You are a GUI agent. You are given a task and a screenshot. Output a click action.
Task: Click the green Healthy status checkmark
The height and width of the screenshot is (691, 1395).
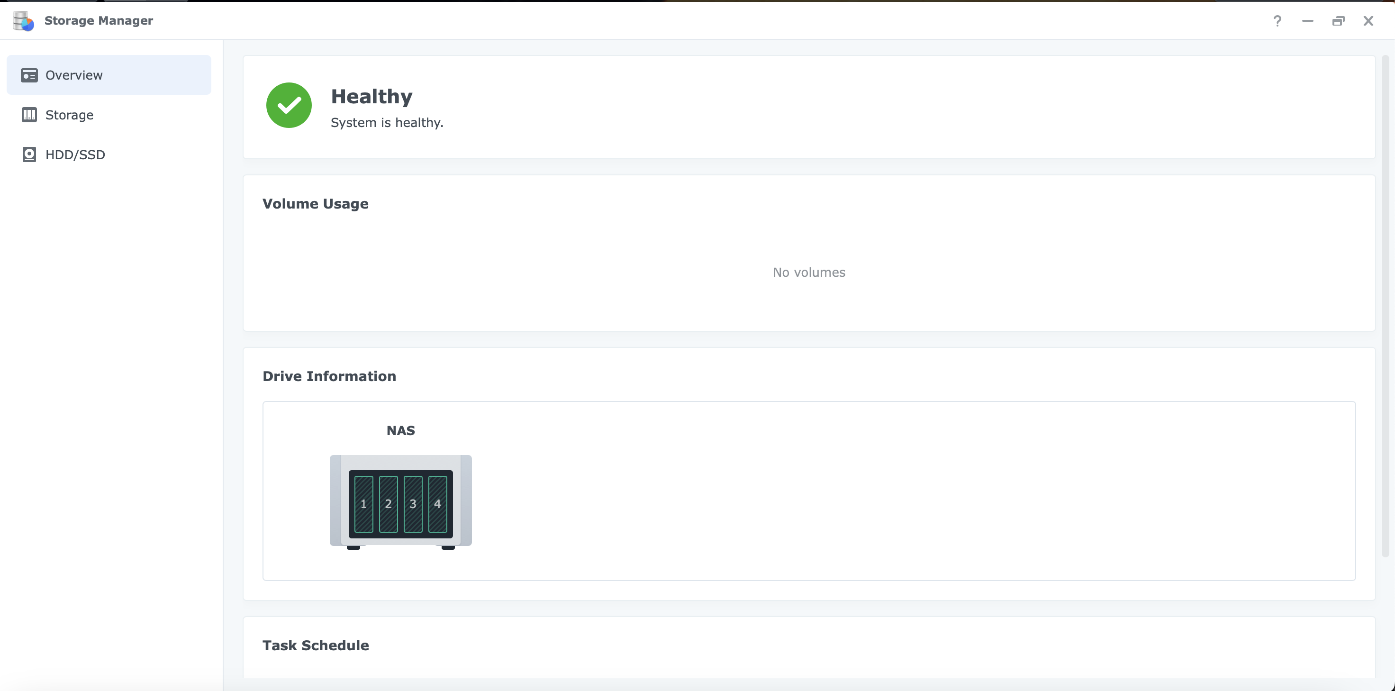[x=289, y=105]
